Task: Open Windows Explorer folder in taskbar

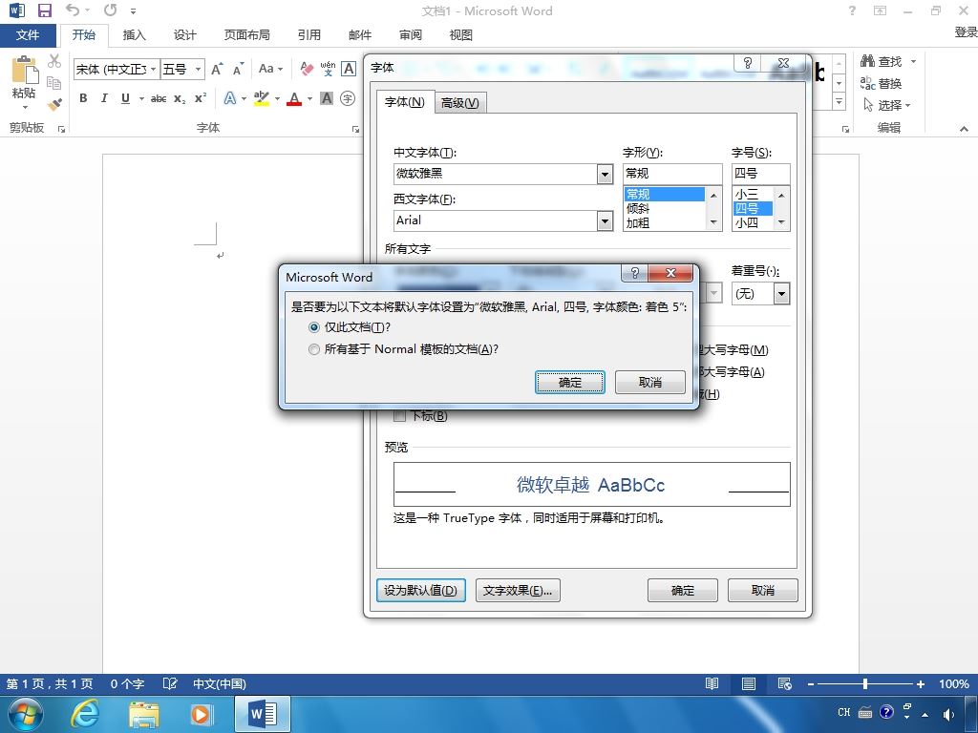Action: click(143, 714)
